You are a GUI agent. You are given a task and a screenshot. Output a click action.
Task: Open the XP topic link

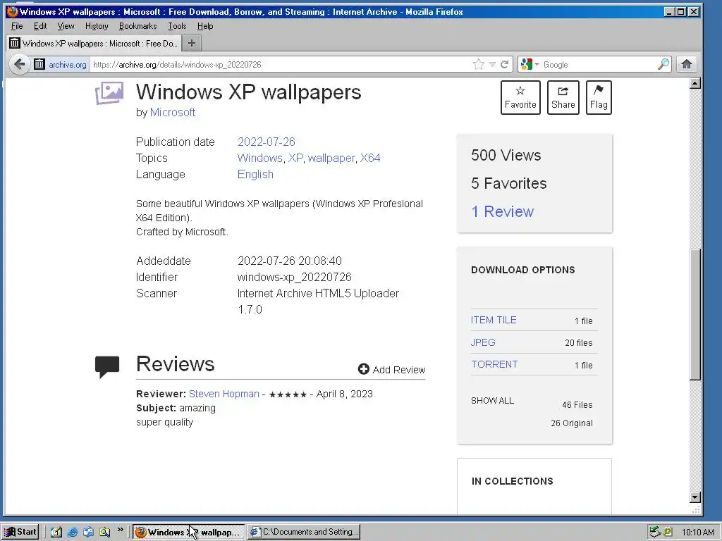pyautogui.click(x=295, y=158)
